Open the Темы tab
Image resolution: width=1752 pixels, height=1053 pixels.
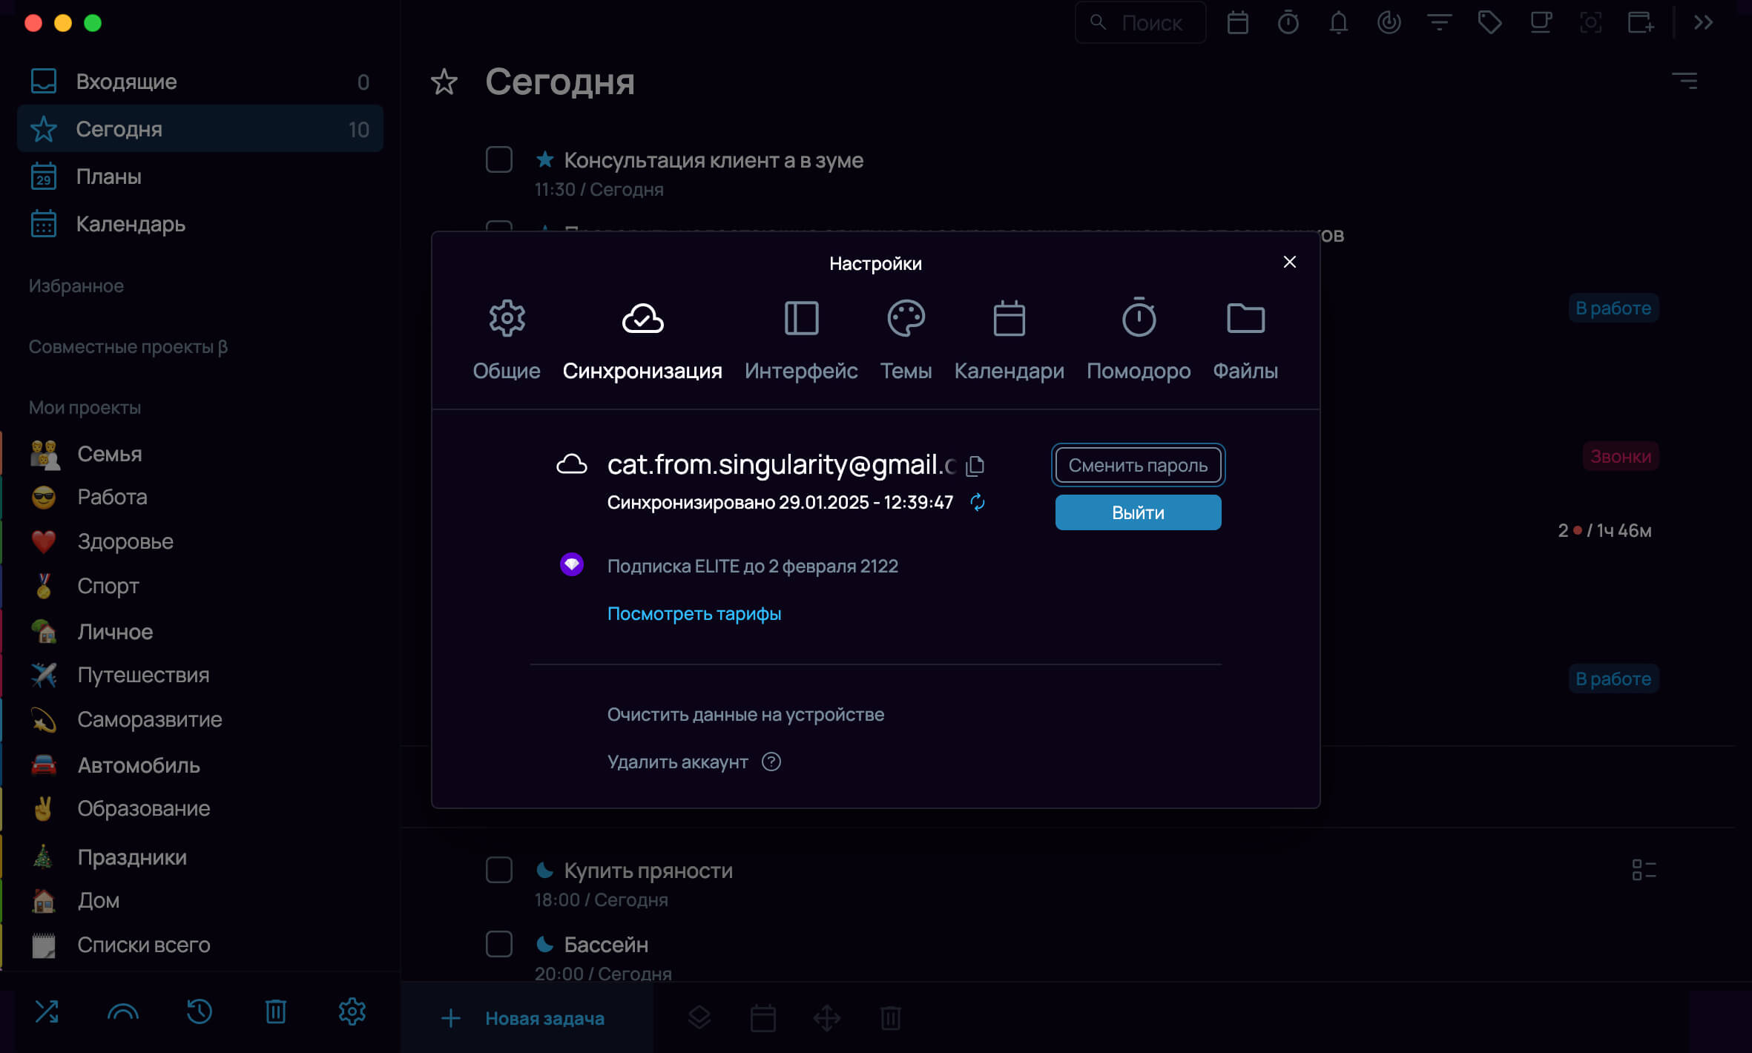[906, 340]
